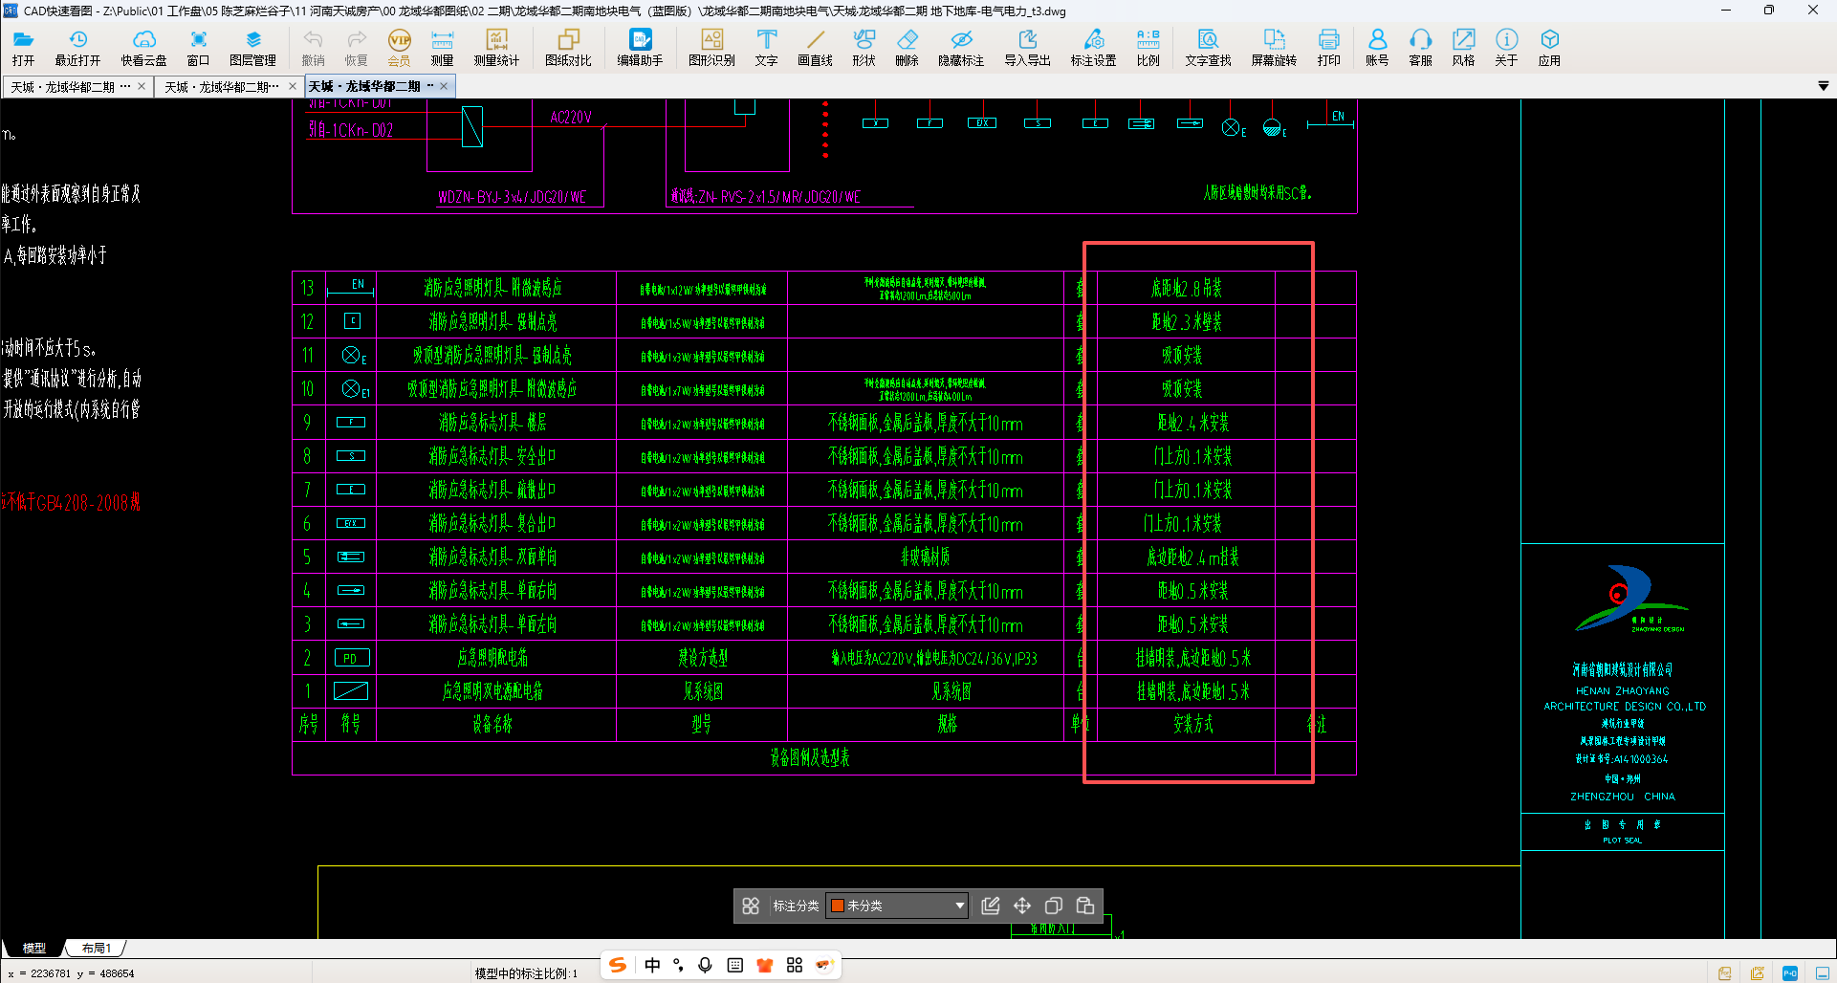
Task: Toggle 隐藏标注 hide annotations
Action: pos(960,47)
